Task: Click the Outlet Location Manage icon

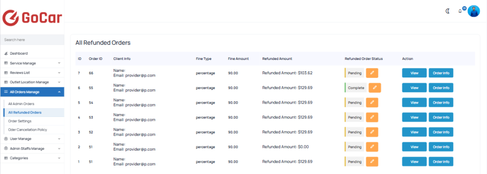Action: tap(6, 82)
